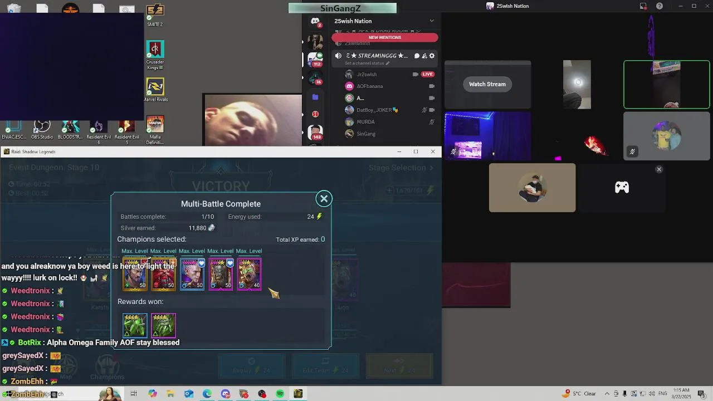The height and width of the screenshot is (401, 713).
Task: Click Edit Team button in Raid
Action: pos(326,367)
